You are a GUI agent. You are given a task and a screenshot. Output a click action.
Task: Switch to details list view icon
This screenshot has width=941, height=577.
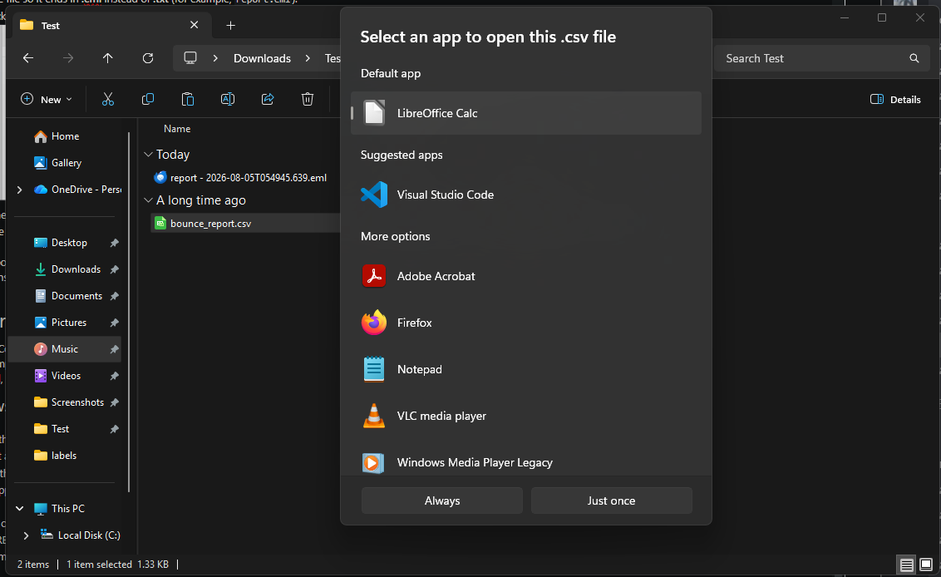(x=906, y=565)
